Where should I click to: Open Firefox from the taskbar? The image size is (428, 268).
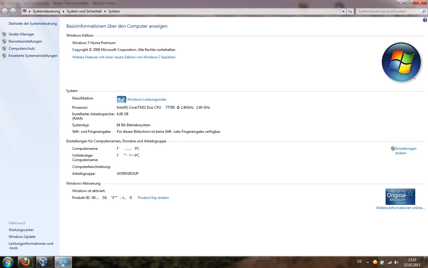pyautogui.click(x=26, y=262)
